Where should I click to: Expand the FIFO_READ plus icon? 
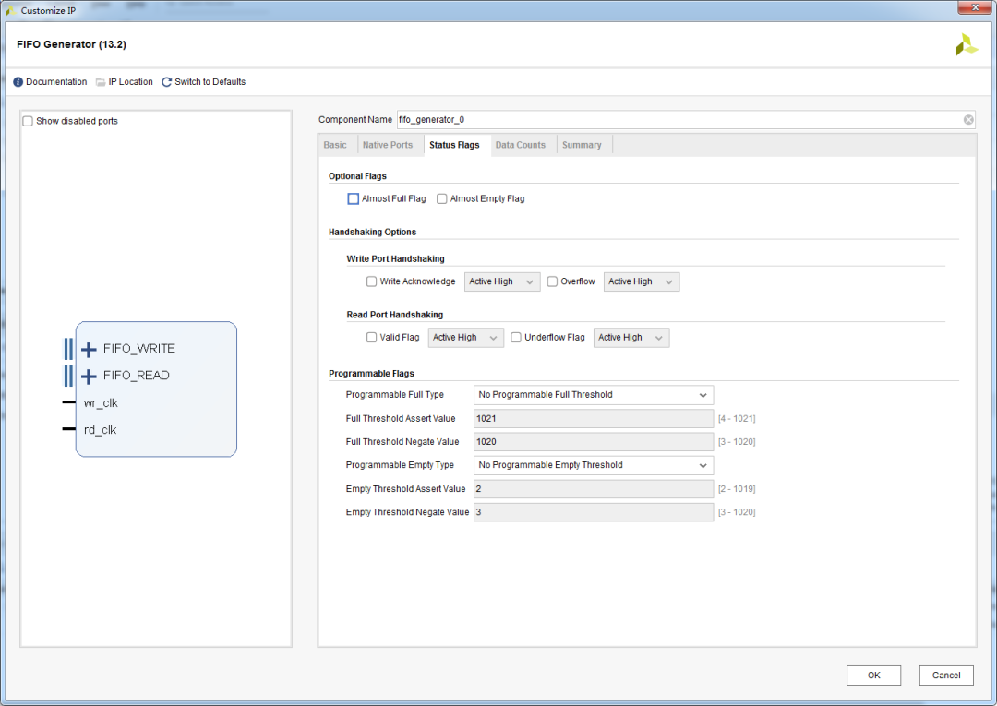[89, 376]
